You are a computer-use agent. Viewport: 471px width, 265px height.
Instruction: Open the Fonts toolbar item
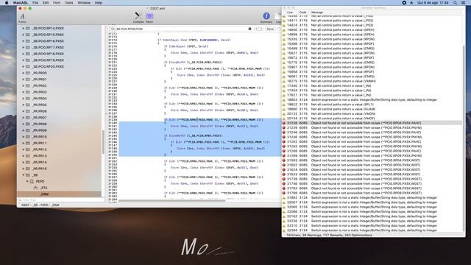tap(22, 18)
